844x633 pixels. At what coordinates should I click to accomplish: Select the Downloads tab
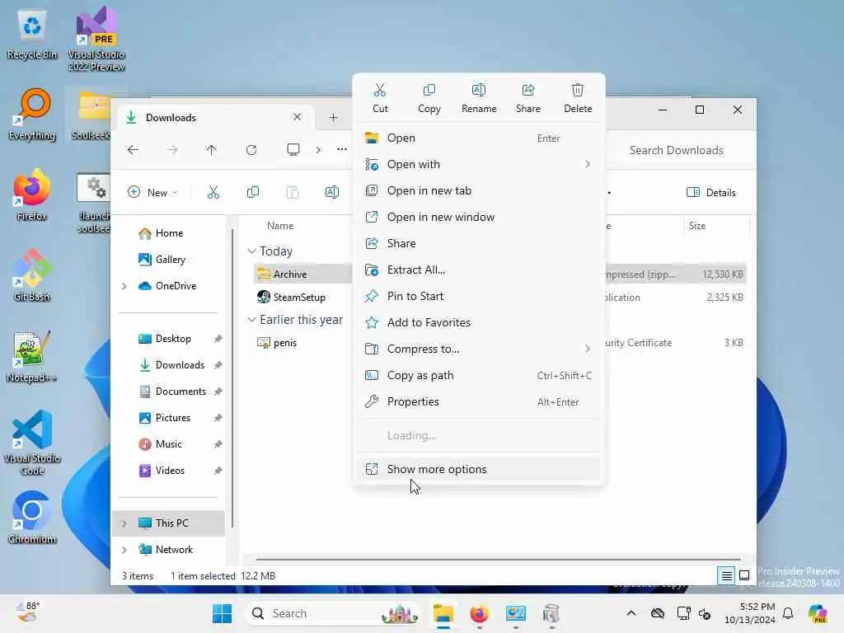(x=215, y=117)
